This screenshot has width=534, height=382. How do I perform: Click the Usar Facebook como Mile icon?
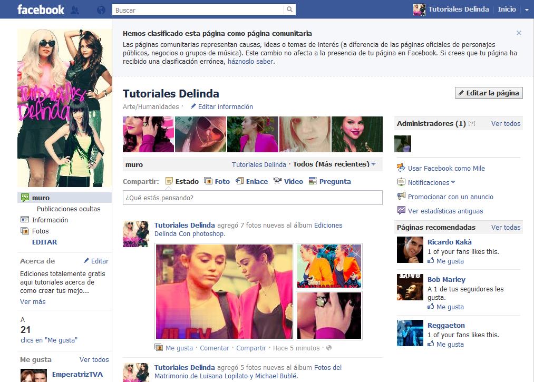click(x=401, y=168)
